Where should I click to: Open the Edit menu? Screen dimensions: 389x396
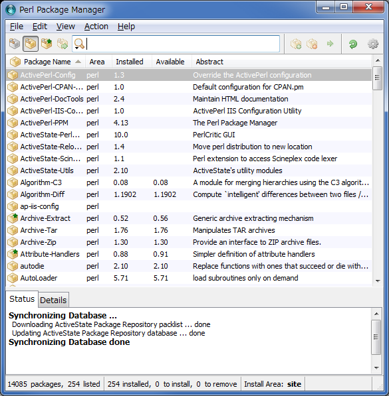click(40, 27)
